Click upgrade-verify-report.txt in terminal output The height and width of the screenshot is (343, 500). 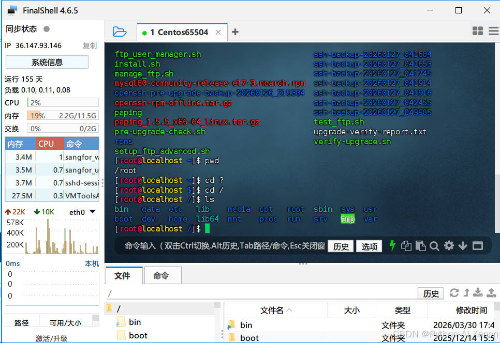pyautogui.click(x=370, y=132)
